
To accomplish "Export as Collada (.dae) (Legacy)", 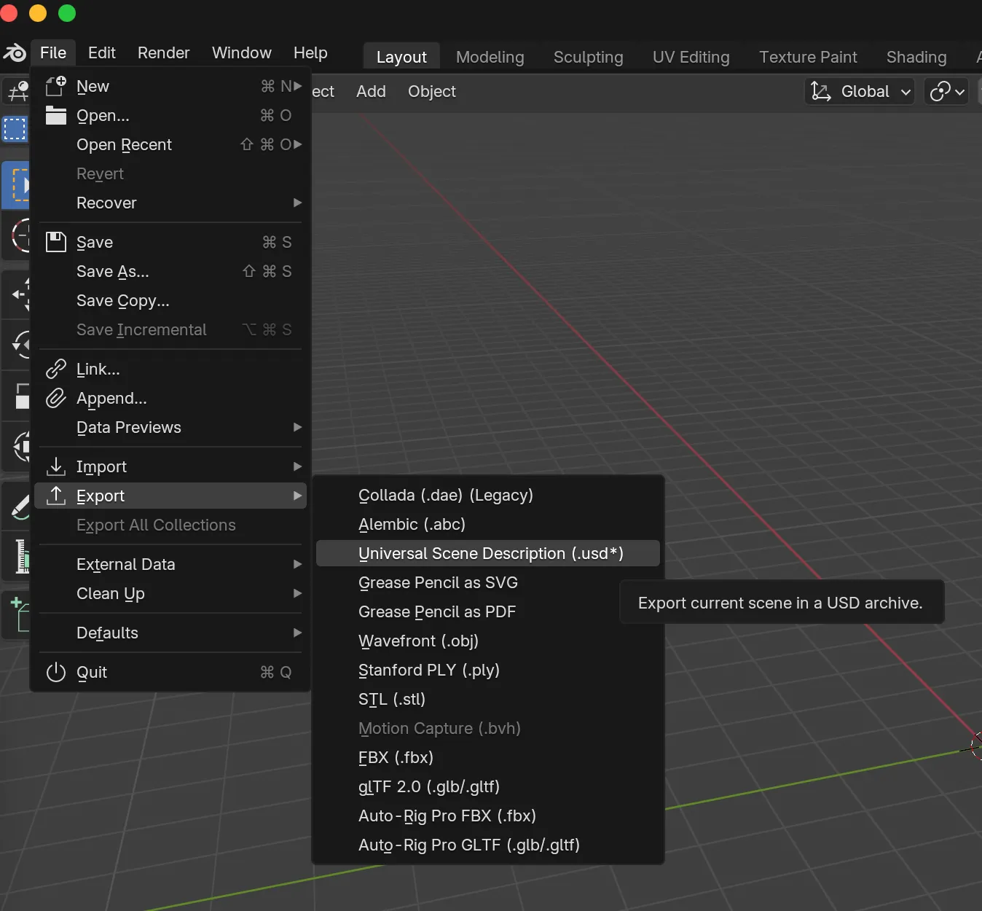I will pyautogui.click(x=488, y=495).
